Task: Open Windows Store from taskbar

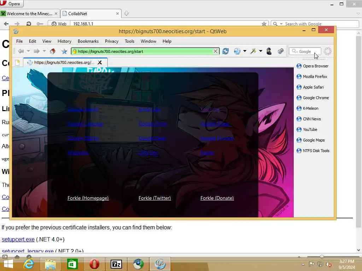Action: point(72,264)
